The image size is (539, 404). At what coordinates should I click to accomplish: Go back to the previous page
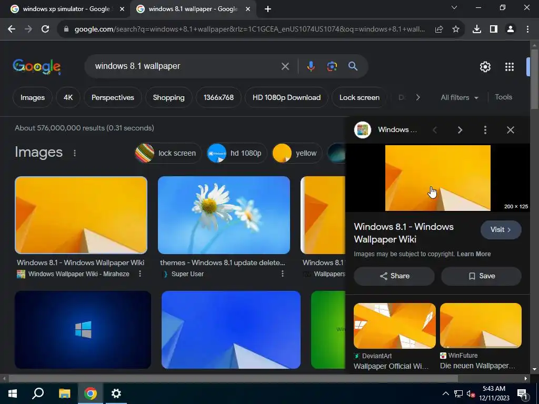click(x=12, y=29)
